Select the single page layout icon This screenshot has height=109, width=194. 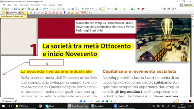coord(174,101)
